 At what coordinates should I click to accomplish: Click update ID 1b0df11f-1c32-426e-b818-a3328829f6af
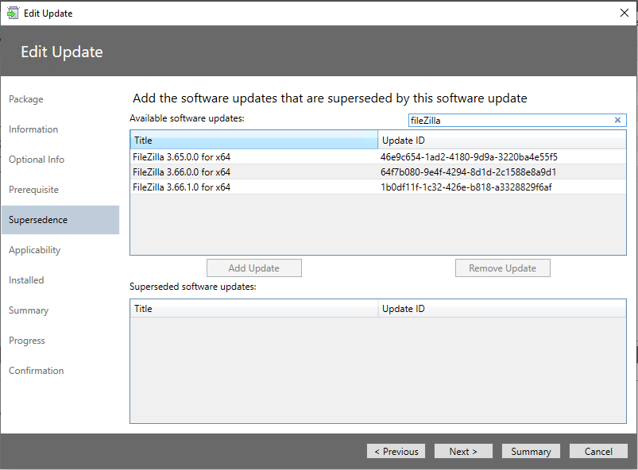[466, 187]
